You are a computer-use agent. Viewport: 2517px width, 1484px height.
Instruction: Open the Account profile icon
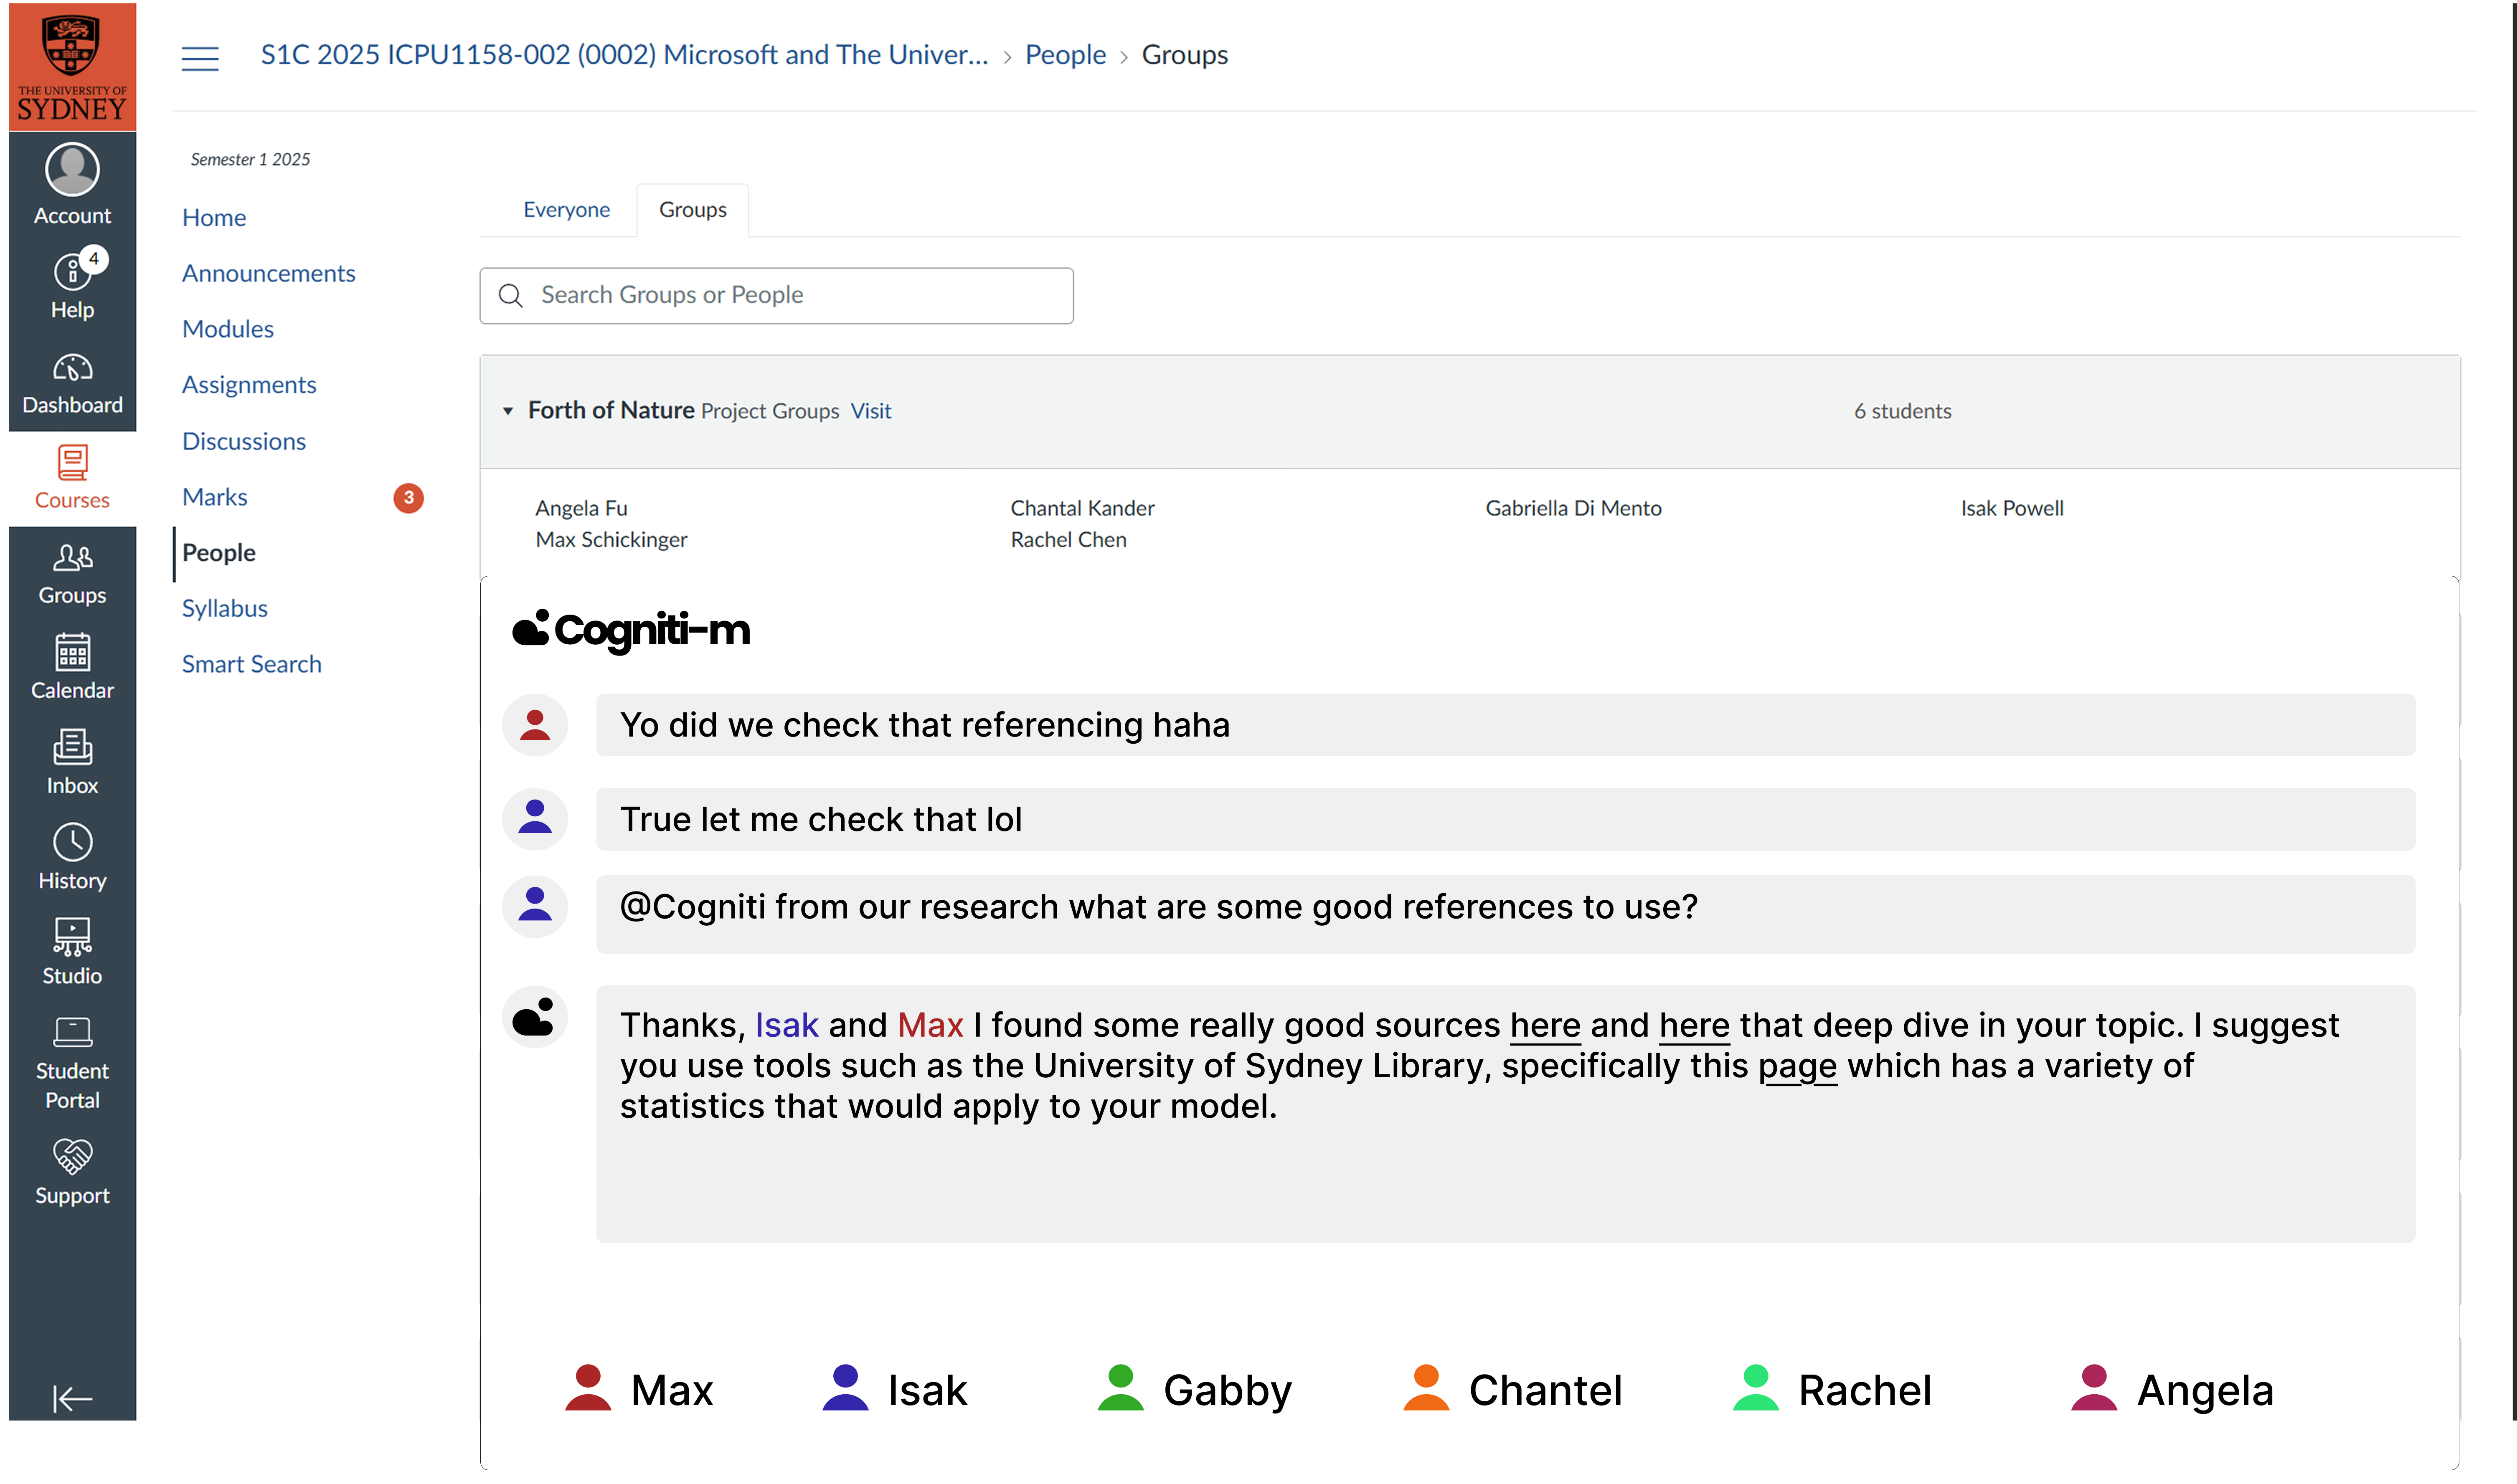72,169
